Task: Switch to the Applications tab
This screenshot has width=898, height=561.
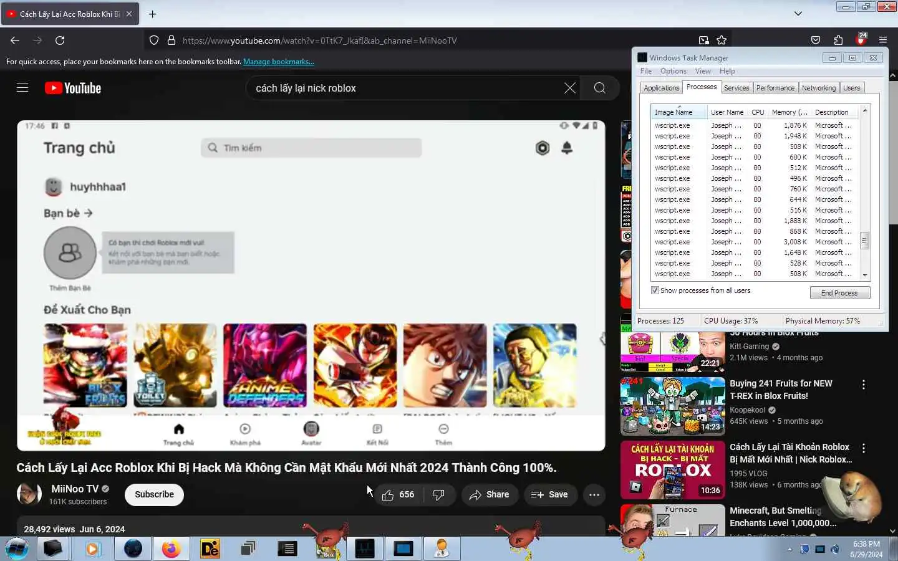Action: click(x=661, y=88)
